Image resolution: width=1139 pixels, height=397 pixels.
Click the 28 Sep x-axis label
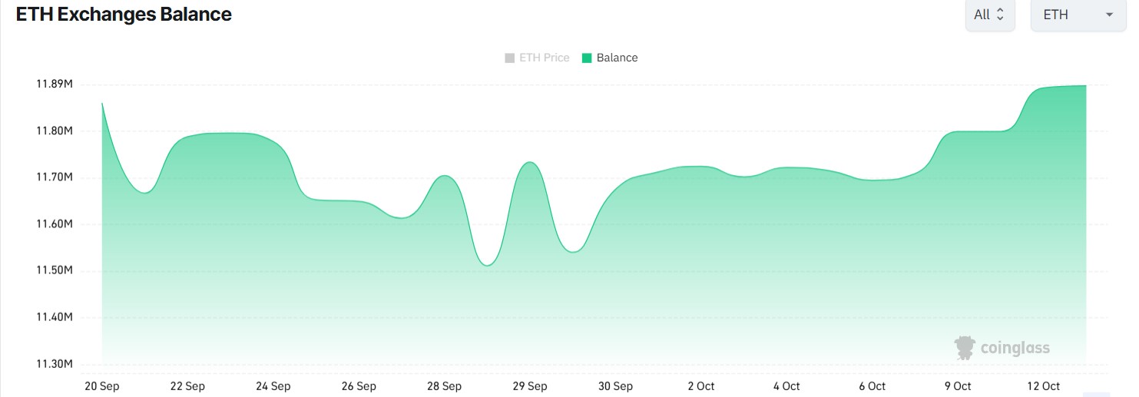pos(444,386)
